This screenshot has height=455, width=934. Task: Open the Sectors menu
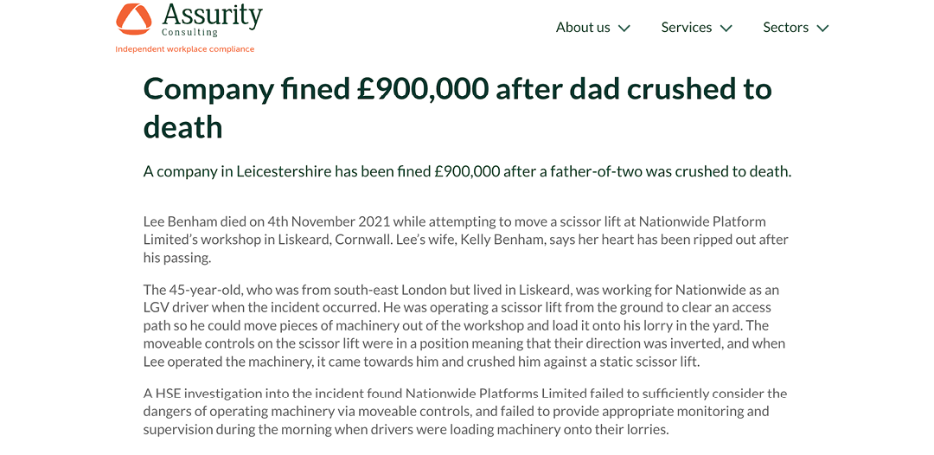[x=785, y=28]
